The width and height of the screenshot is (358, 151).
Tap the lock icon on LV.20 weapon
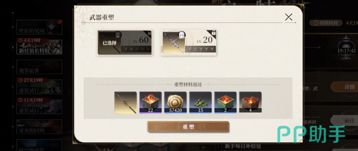click(213, 33)
